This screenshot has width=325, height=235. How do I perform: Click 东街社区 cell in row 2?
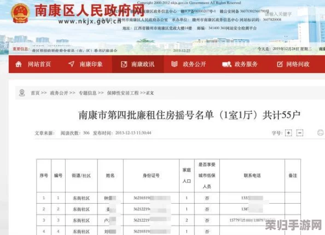point(81,209)
